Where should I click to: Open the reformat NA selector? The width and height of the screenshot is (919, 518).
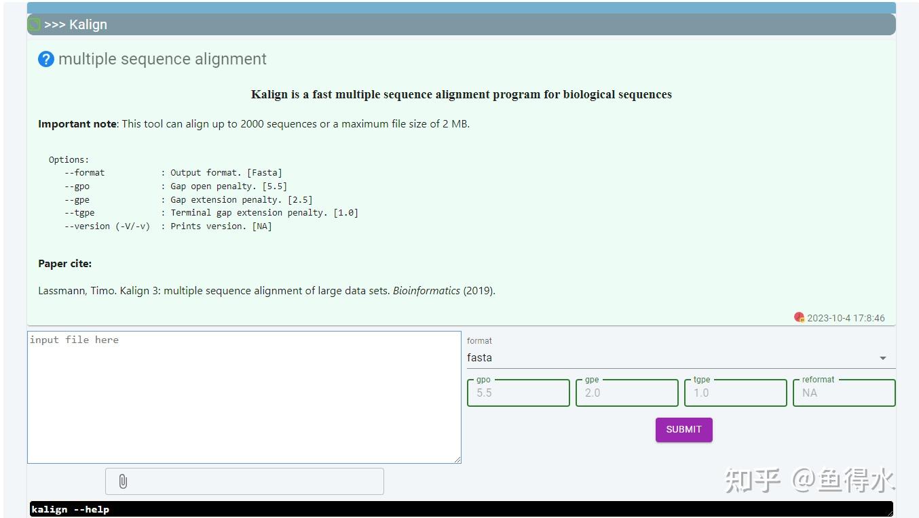point(844,393)
